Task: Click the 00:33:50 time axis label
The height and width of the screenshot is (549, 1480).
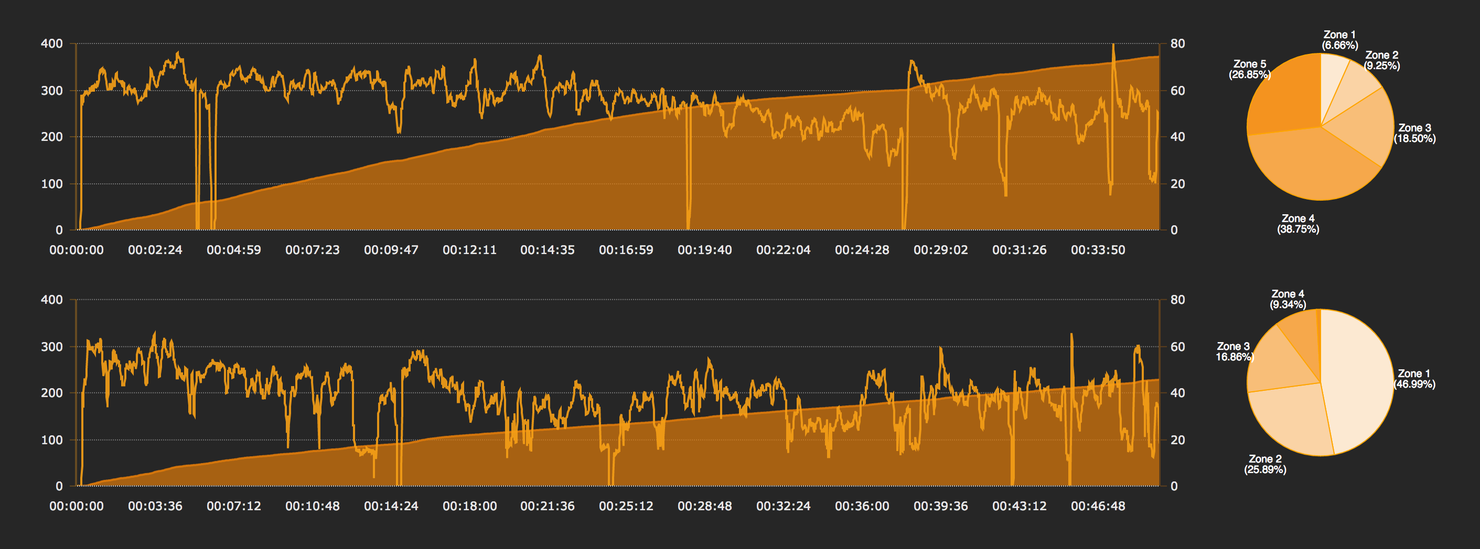Action: tap(1099, 250)
